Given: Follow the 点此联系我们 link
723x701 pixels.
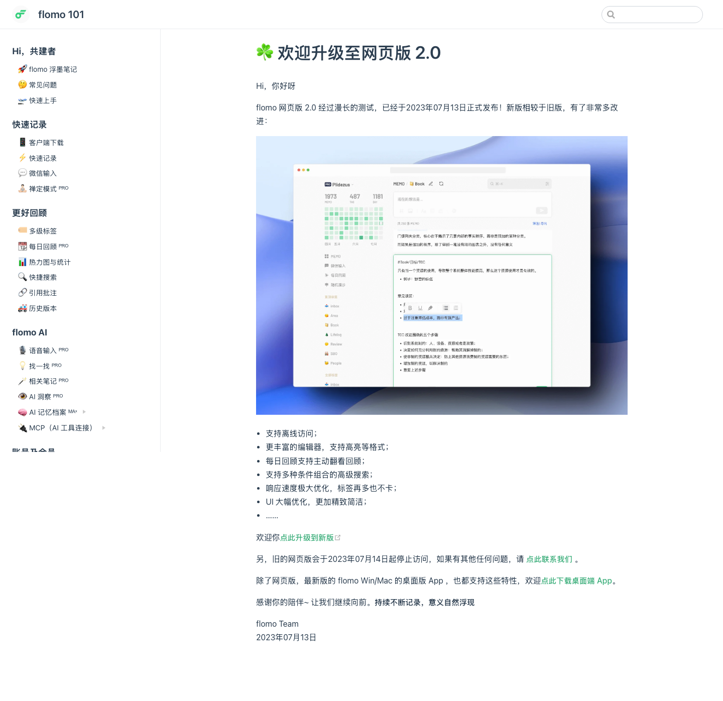Looking at the screenshot, I should coord(549,559).
